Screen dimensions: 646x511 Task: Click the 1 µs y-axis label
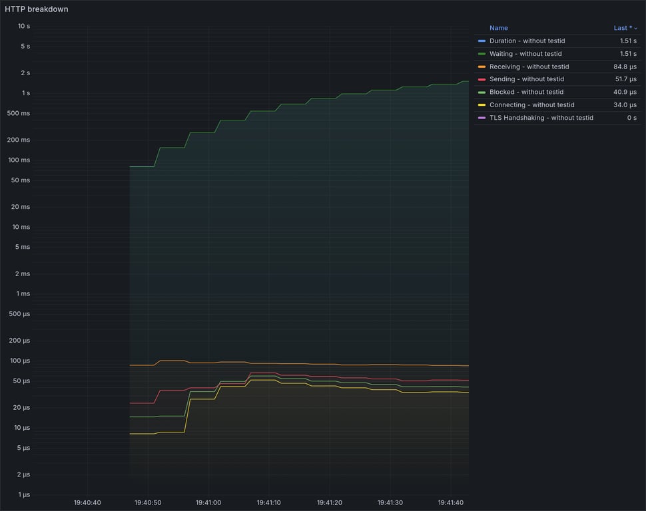coord(24,494)
